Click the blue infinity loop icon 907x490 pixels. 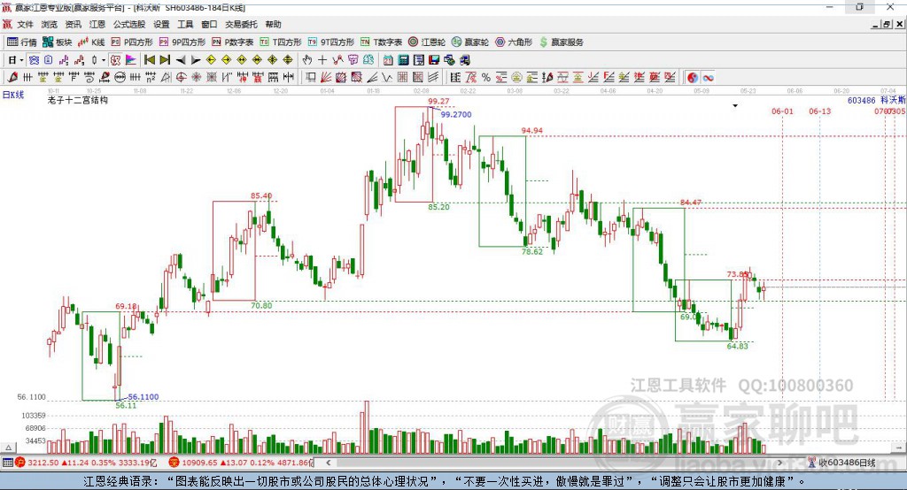click(x=708, y=77)
